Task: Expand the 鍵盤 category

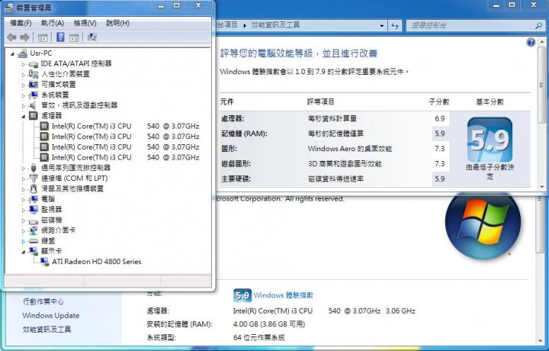Action: (x=24, y=241)
